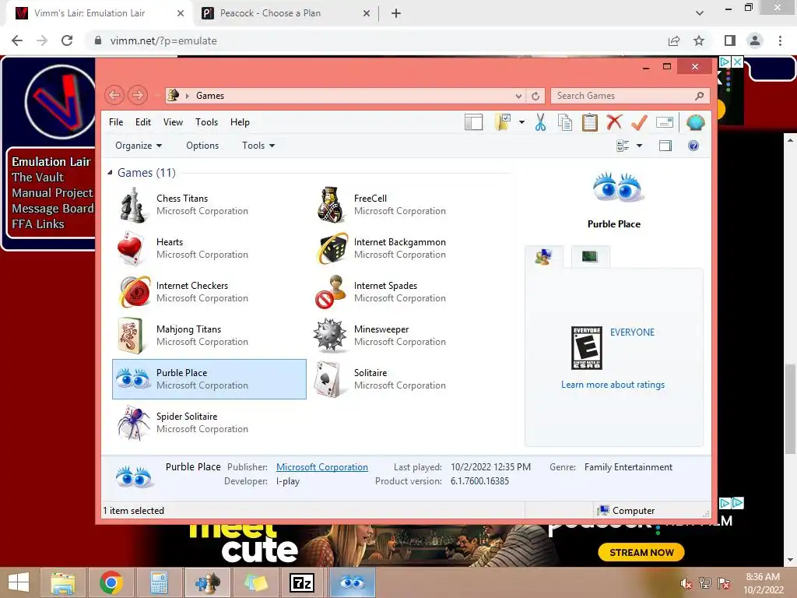The height and width of the screenshot is (598, 797).
Task: Reload the Chrome page
Action: [x=67, y=40]
